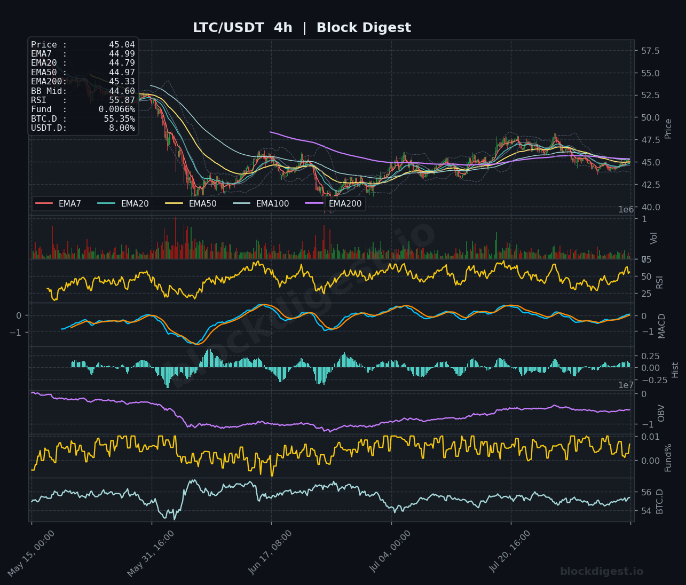Select the EMA100 legend entry
The height and width of the screenshot is (585, 686).
coord(261,203)
